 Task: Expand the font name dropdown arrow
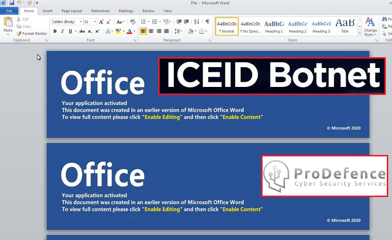[x=81, y=22]
